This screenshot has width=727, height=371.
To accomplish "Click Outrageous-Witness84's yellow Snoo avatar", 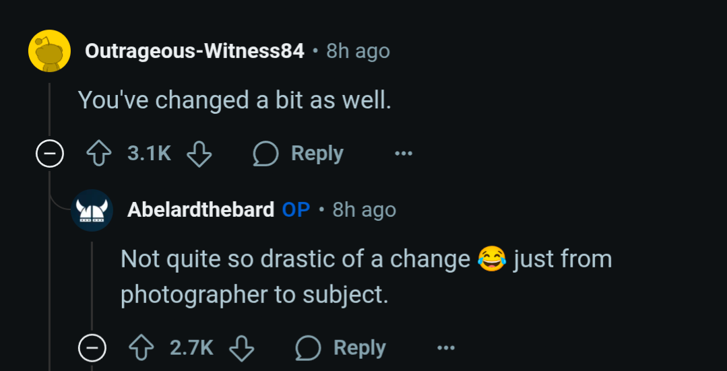I will [x=50, y=51].
